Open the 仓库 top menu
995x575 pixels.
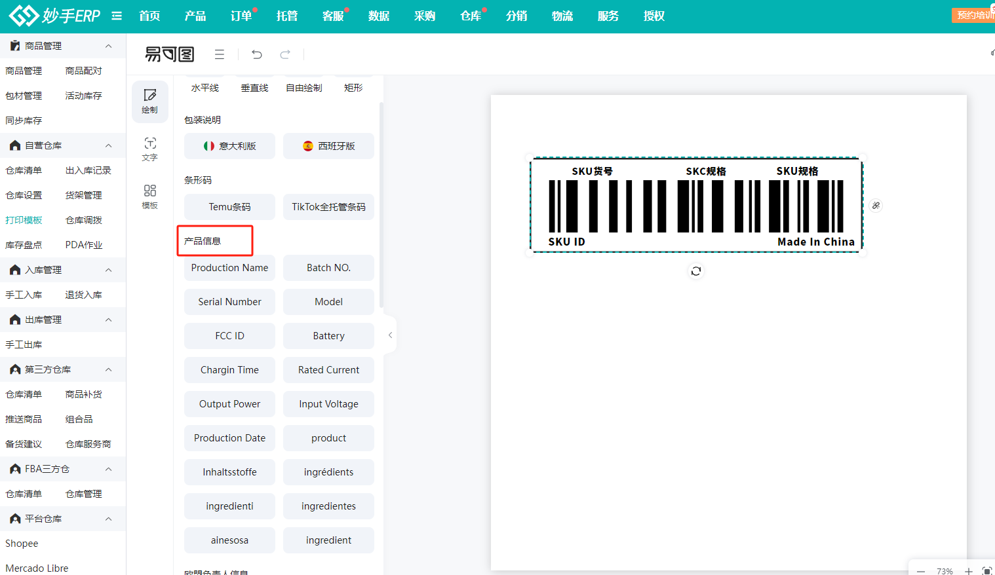tap(471, 16)
